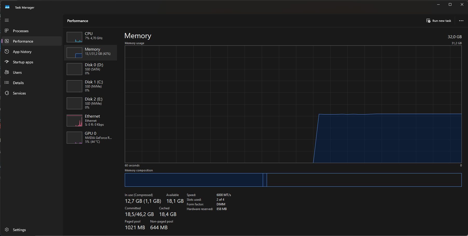Image resolution: width=468 pixels, height=236 pixels.
Task: Close the Task Manager window
Action: (x=462, y=4)
